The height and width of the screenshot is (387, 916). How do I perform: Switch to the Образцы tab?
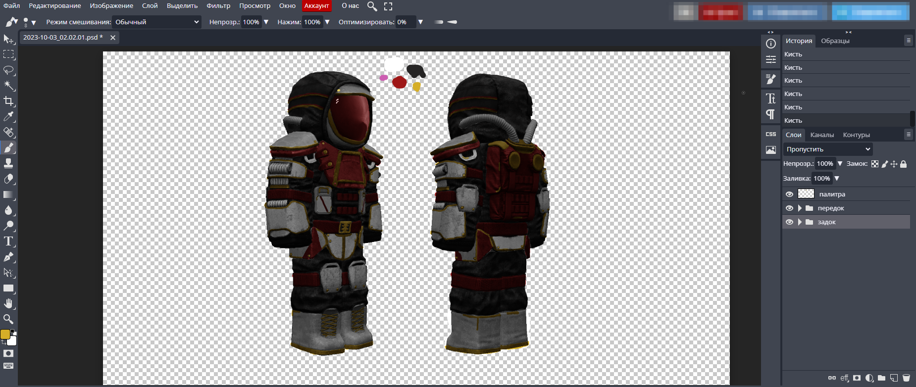(x=835, y=41)
